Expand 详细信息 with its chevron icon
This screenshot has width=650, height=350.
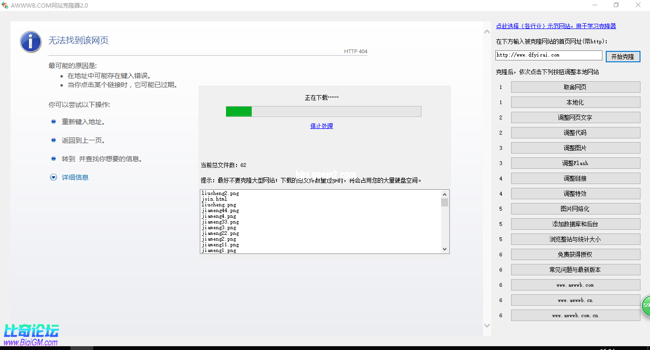click(x=53, y=177)
